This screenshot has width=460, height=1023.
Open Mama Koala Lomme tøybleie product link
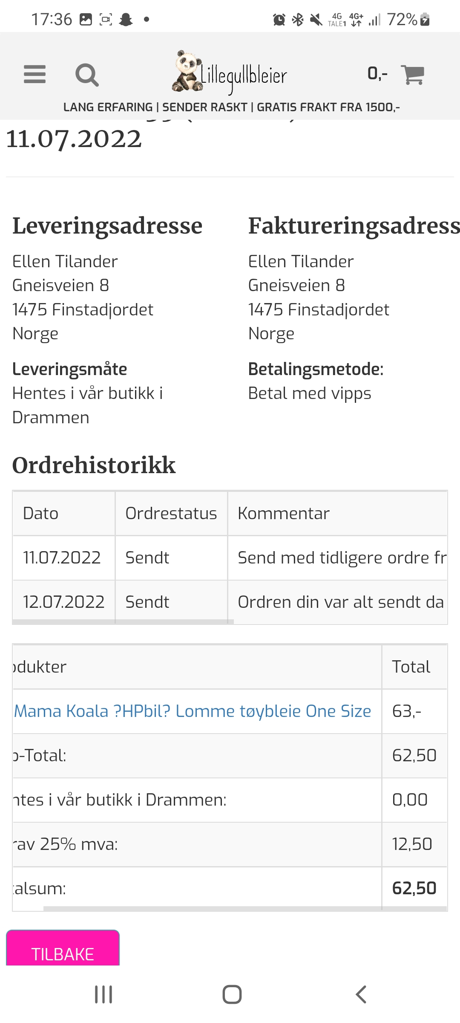(x=193, y=711)
